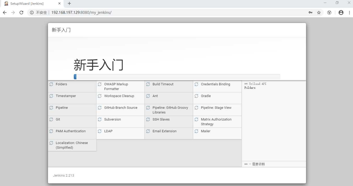The width and height of the screenshot is (353, 186).
Task: Reload the page with browser refresh icon
Action: [x=21, y=13]
